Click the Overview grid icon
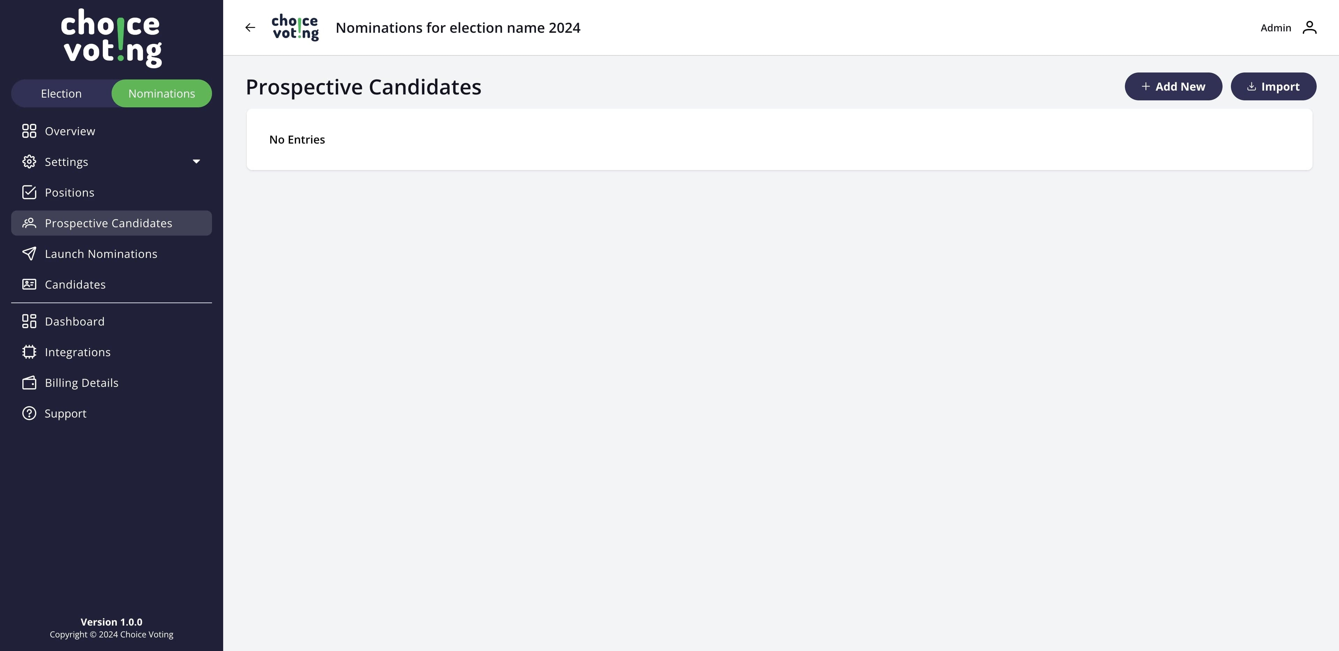 pyautogui.click(x=29, y=131)
